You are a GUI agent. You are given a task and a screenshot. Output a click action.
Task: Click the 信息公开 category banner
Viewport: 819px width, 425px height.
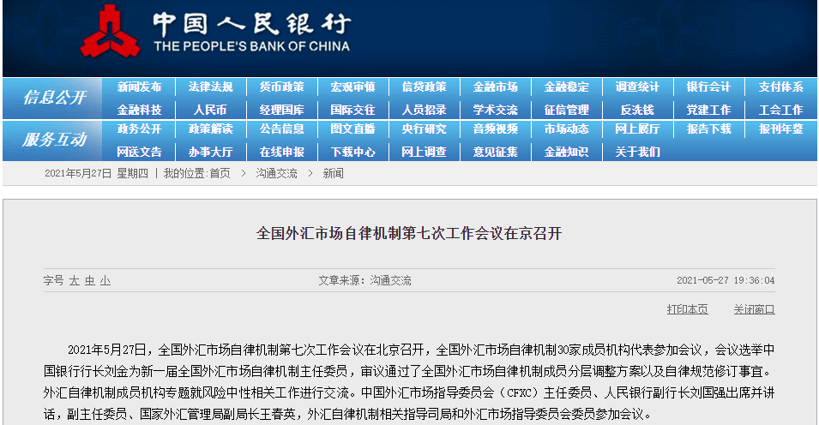(x=54, y=98)
